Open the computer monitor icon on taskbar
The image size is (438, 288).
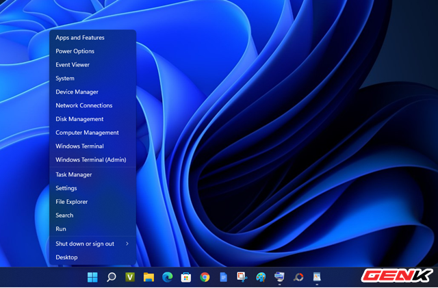(x=279, y=277)
